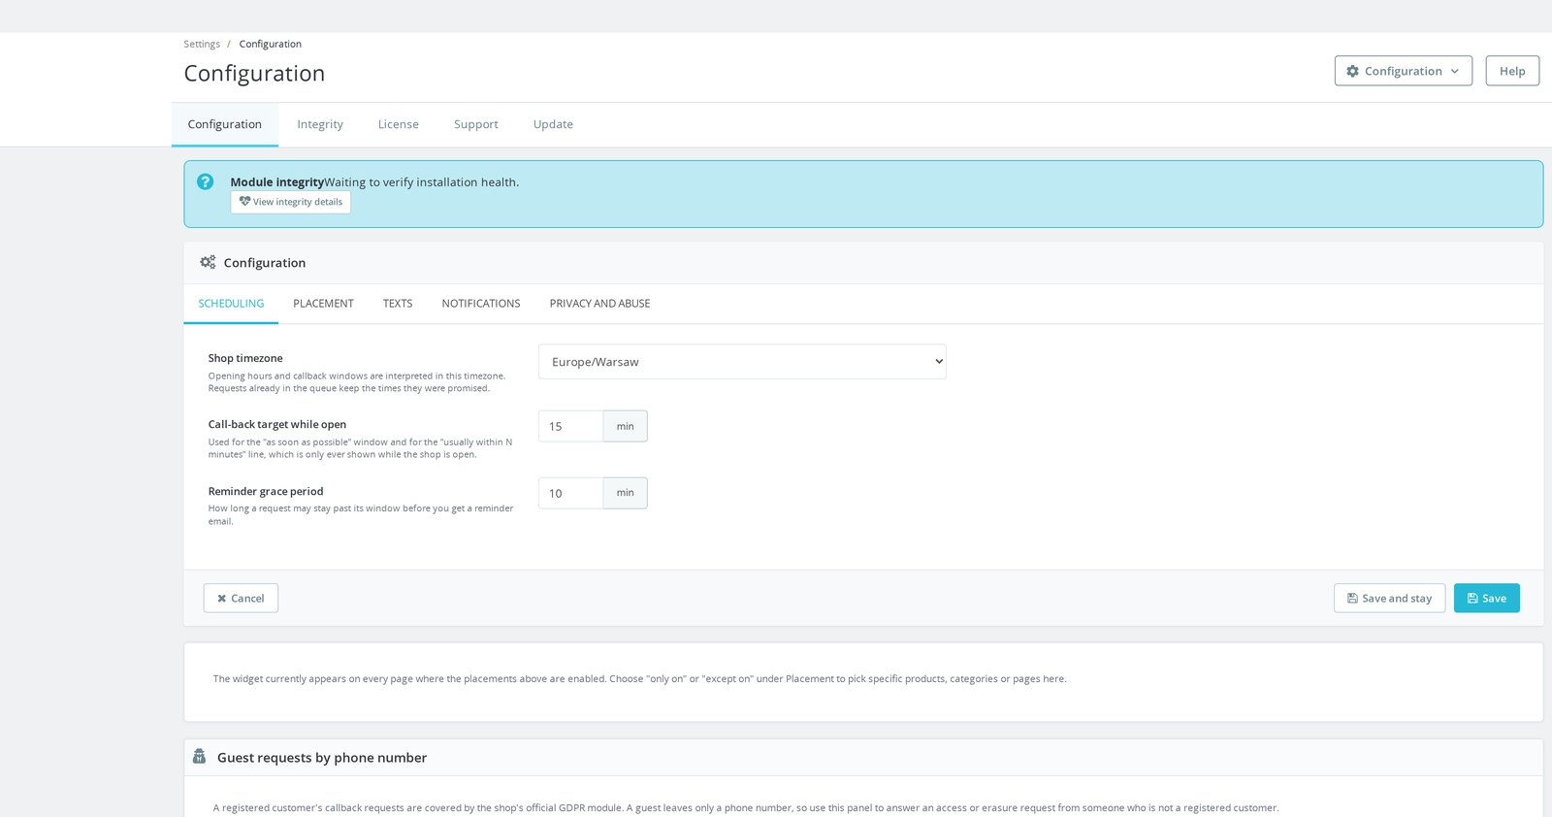Click the Shop timezone label
Viewport: 1552px width, 817px height.
pyautogui.click(x=245, y=358)
